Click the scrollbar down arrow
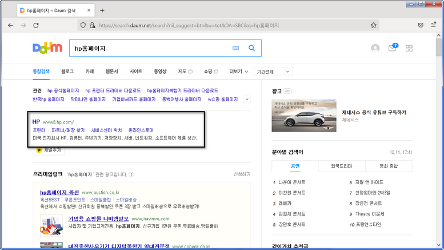The height and width of the screenshot is (250, 444). point(439,245)
